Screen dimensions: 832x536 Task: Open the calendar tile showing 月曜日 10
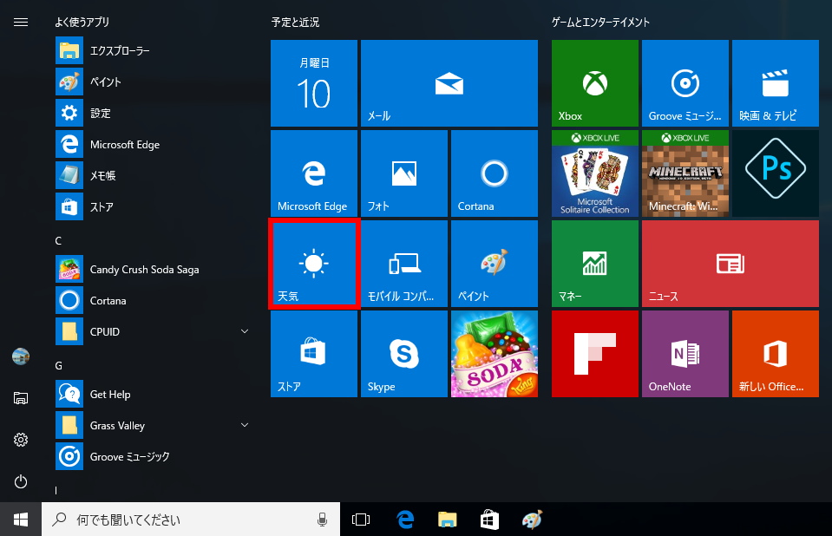(x=313, y=83)
